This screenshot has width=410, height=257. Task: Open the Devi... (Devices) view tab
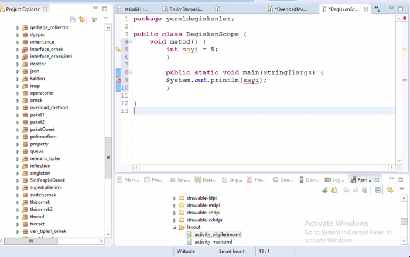coord(309,180)
